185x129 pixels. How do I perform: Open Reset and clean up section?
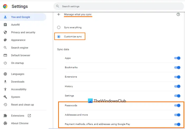[x=22, y=105]
